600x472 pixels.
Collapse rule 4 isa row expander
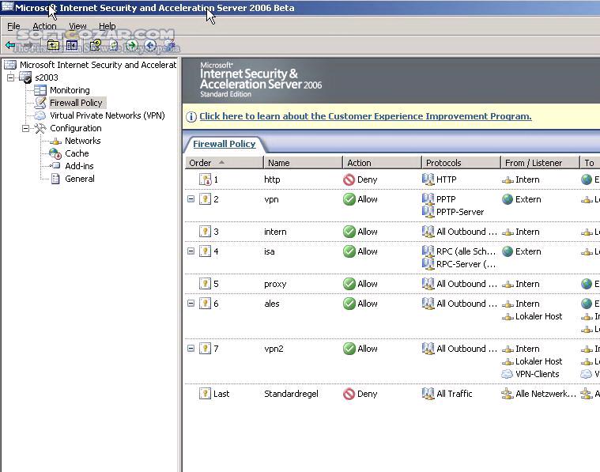pyautogui.click(x=191, y=251)
